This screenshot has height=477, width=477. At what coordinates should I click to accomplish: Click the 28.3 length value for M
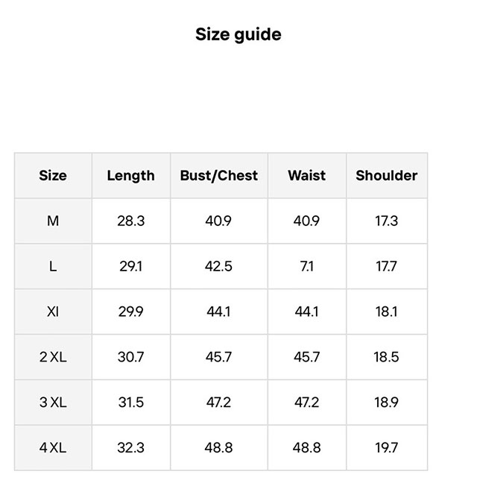point(130,221)
